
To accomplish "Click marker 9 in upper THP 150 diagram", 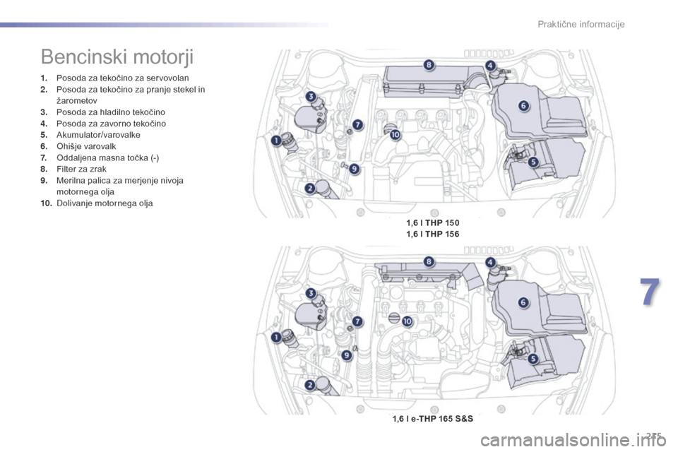I will tap(354, 169).
